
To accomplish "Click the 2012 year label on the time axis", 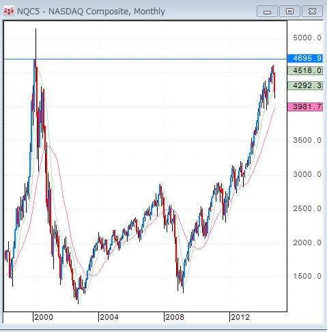I will tap(240, 317).
